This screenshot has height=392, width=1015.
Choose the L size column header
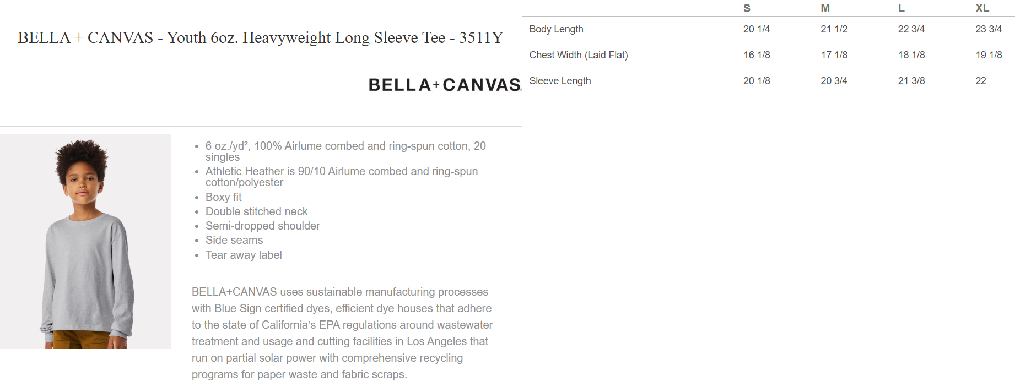(x=901, y=8)
